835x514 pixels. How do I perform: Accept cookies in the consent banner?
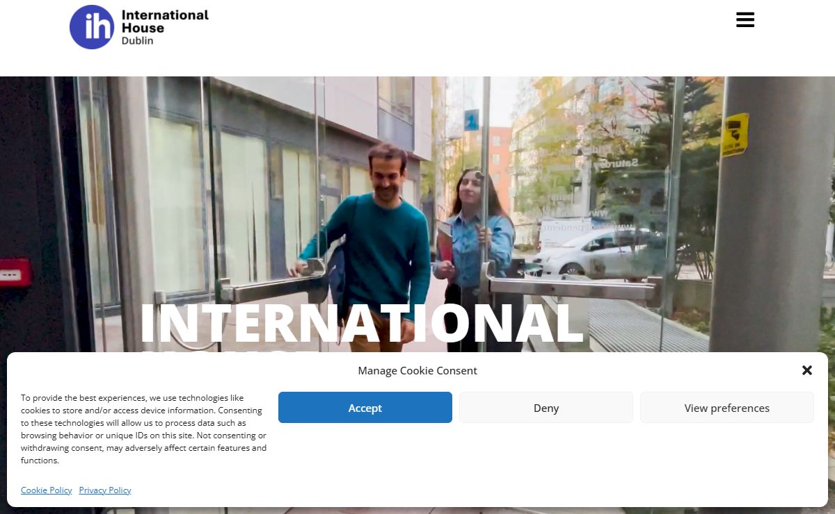click(x=365, y=408)
